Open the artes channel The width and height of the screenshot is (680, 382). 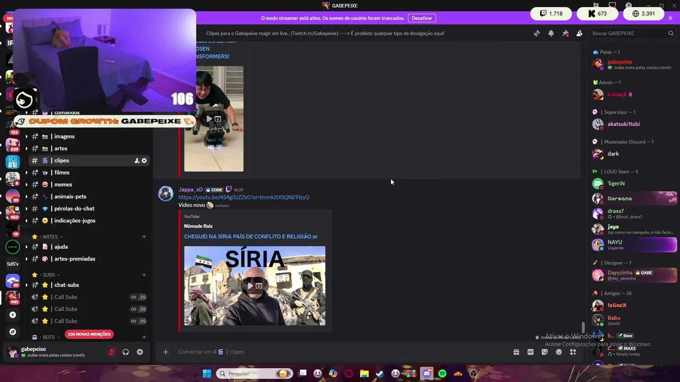(x=88, y=149)
